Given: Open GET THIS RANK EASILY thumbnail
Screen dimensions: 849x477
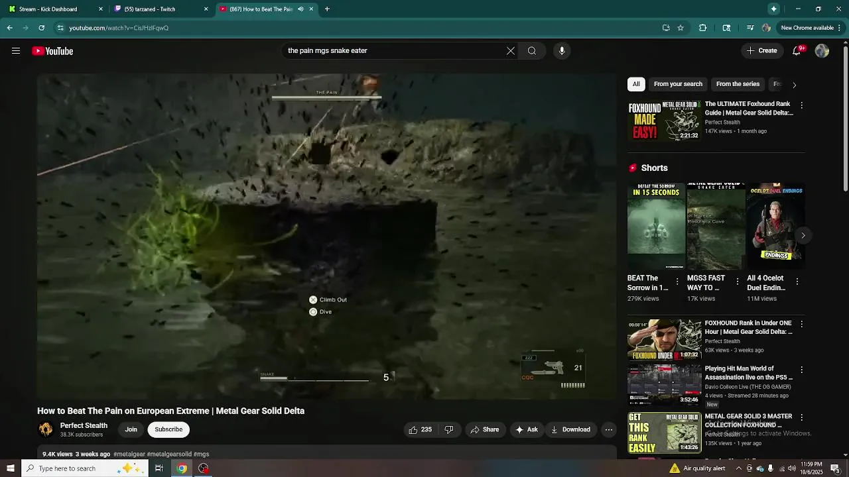Looking at the screenshot, I should [x=664, y=433].
